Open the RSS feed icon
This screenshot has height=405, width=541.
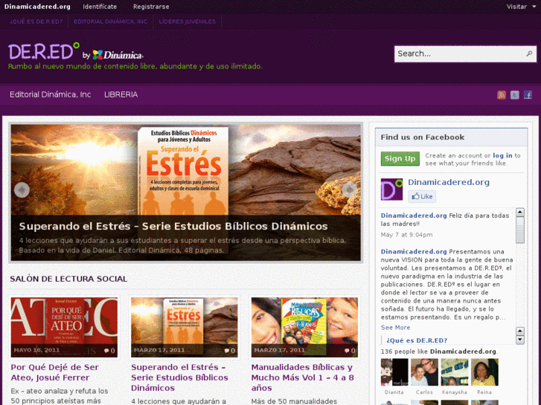coord(502,95)
